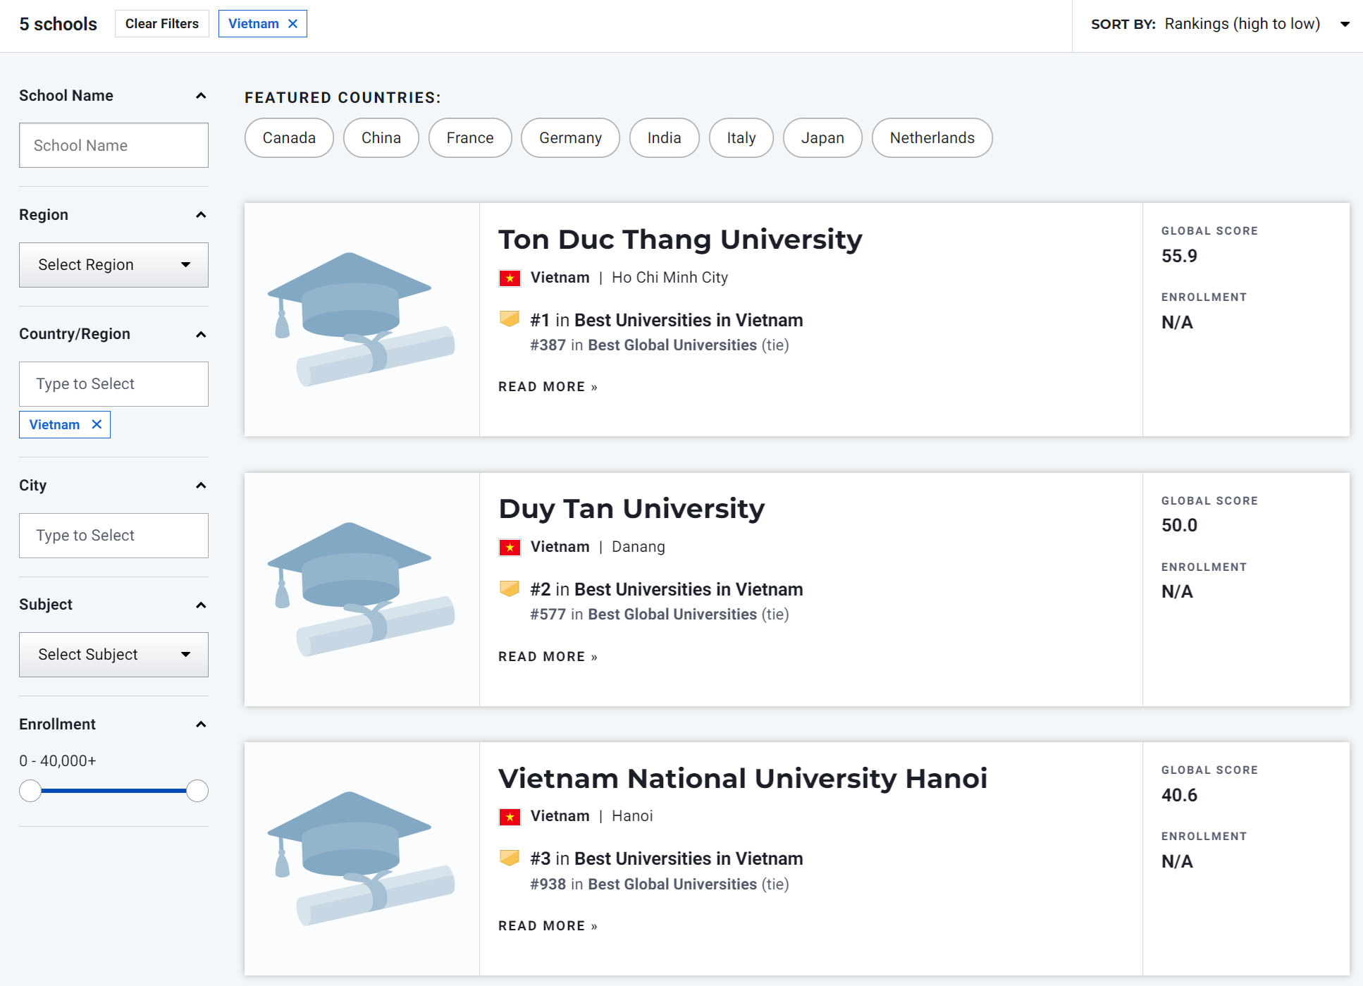Click #577 in Best Global Universities ranking
The image size is (1363, 986).
click(660, 615)
